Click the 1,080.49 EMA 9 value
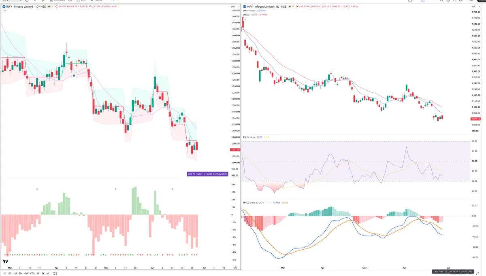This screenshot has height=276, width=486. point(261,11)
